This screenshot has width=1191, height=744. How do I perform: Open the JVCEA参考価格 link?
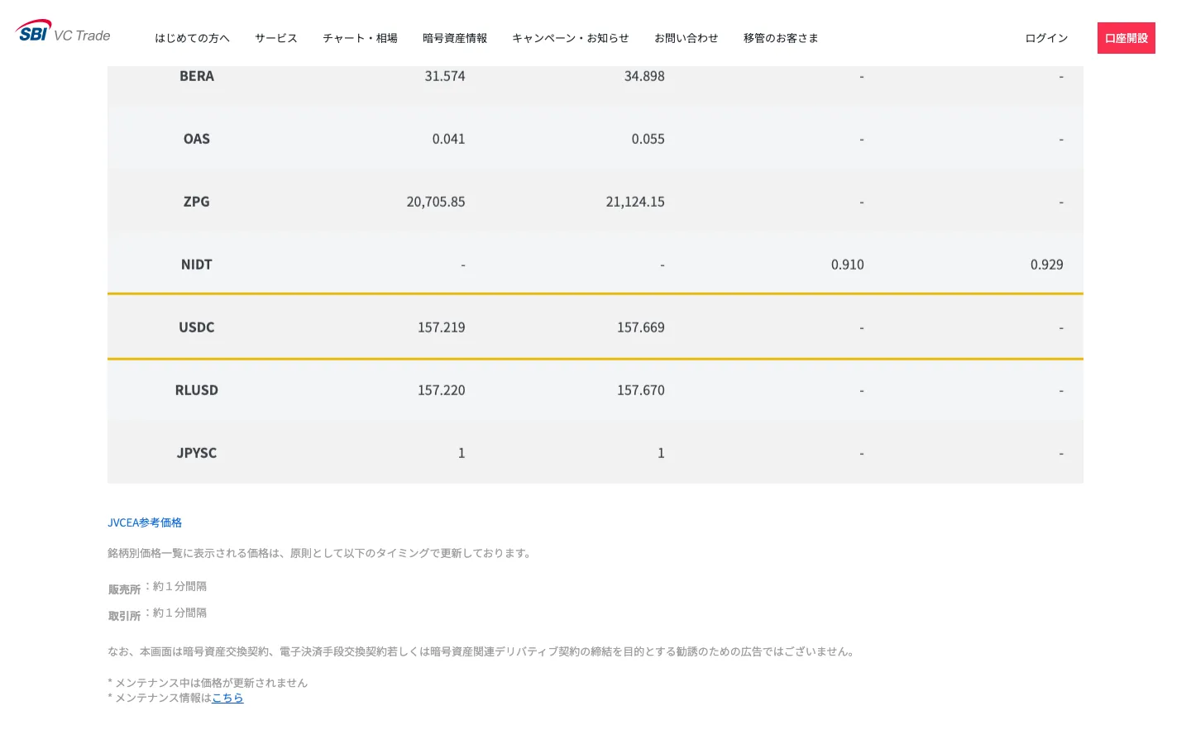point(145,522)
